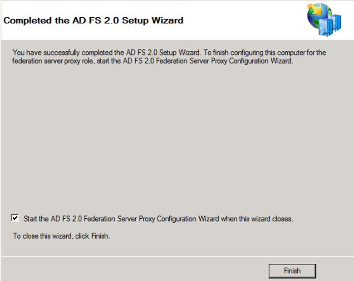
Task: Close the wizard using Finish
Action: (x=292, y=271)
